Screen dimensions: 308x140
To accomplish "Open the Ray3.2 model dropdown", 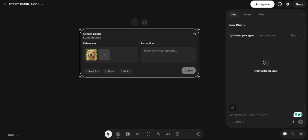I will [92, 71].
